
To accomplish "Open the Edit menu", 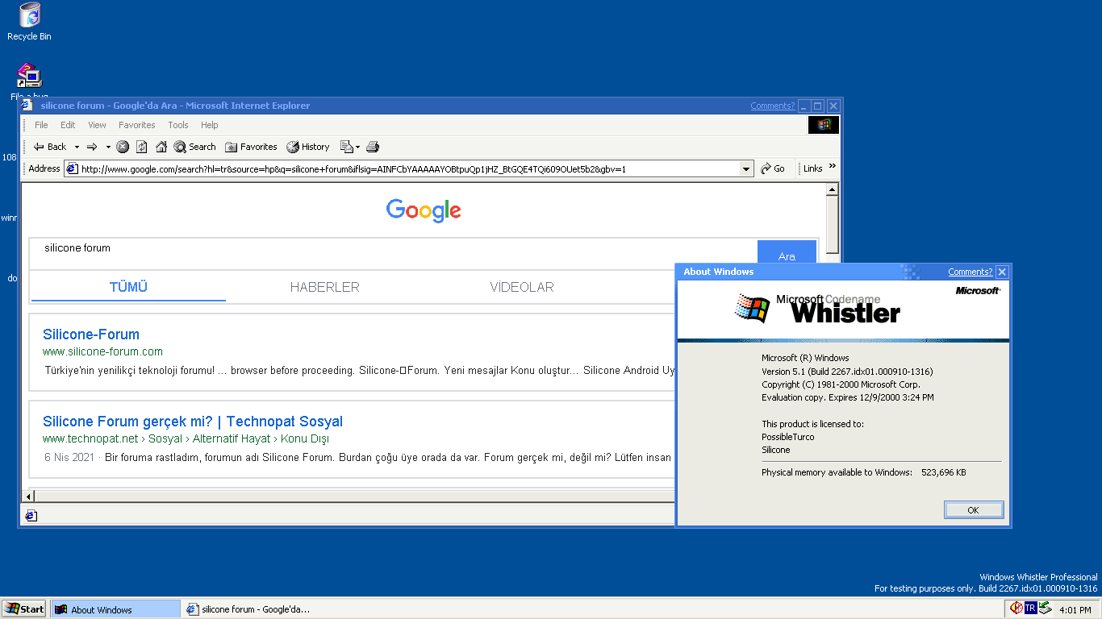I will (68, 125).
